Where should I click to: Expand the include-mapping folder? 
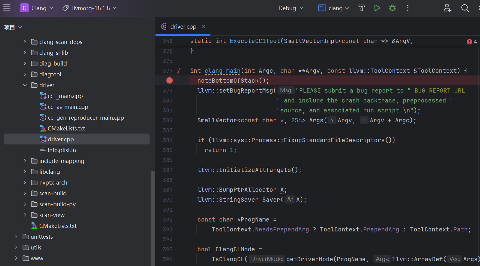point(25,161)
